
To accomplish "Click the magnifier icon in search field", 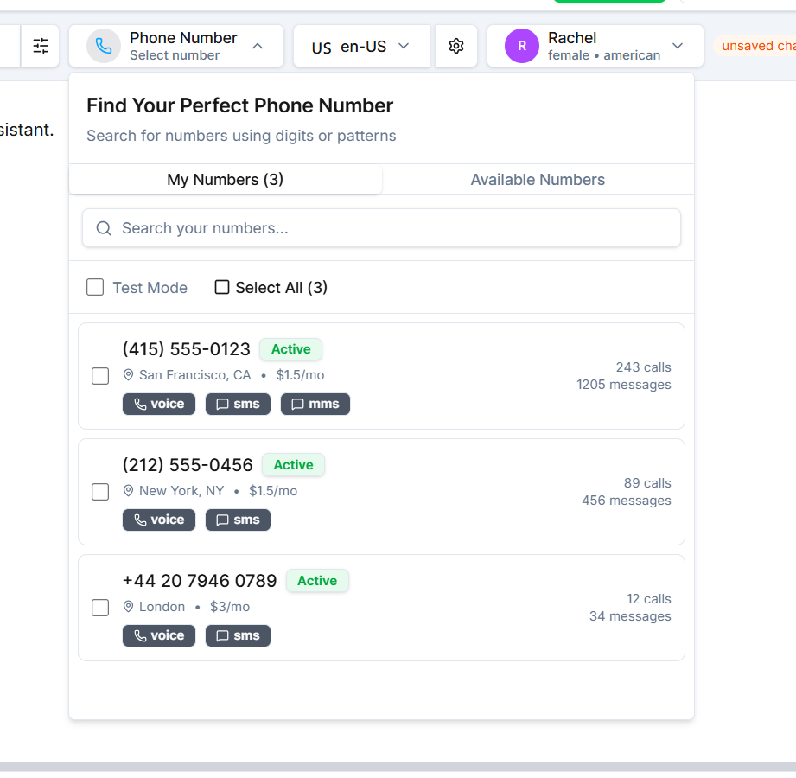I will click(x=104, y=228).
